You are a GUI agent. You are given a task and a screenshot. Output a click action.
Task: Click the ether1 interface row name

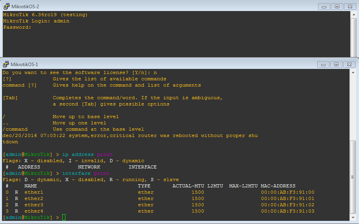click(34, 192)
